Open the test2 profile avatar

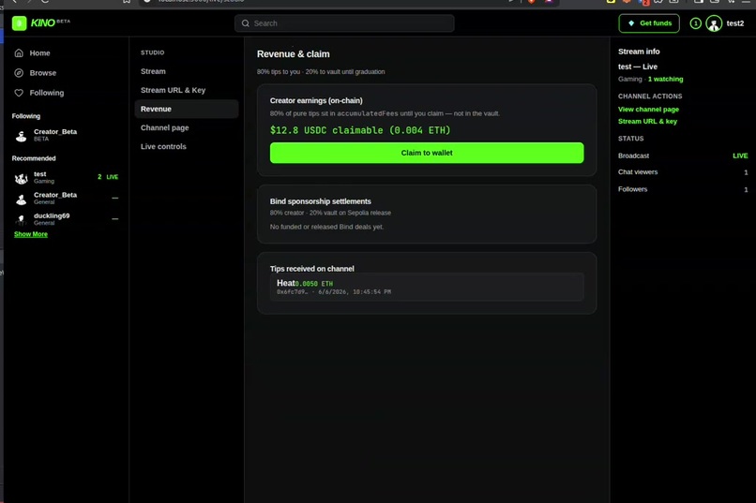714,23
